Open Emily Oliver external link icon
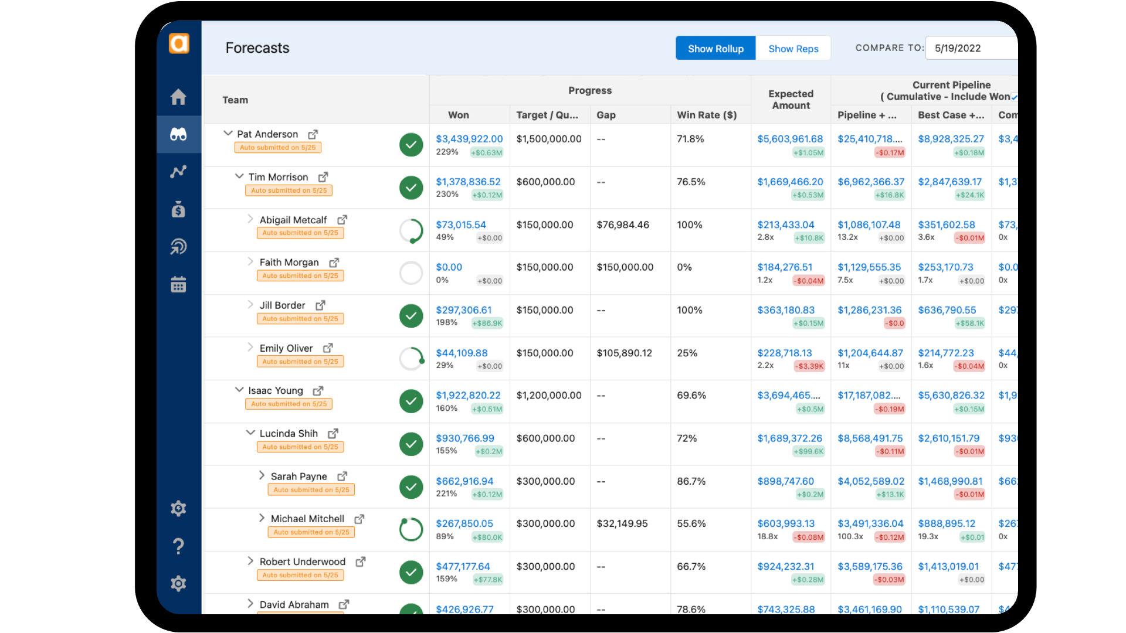 point(328,348)
